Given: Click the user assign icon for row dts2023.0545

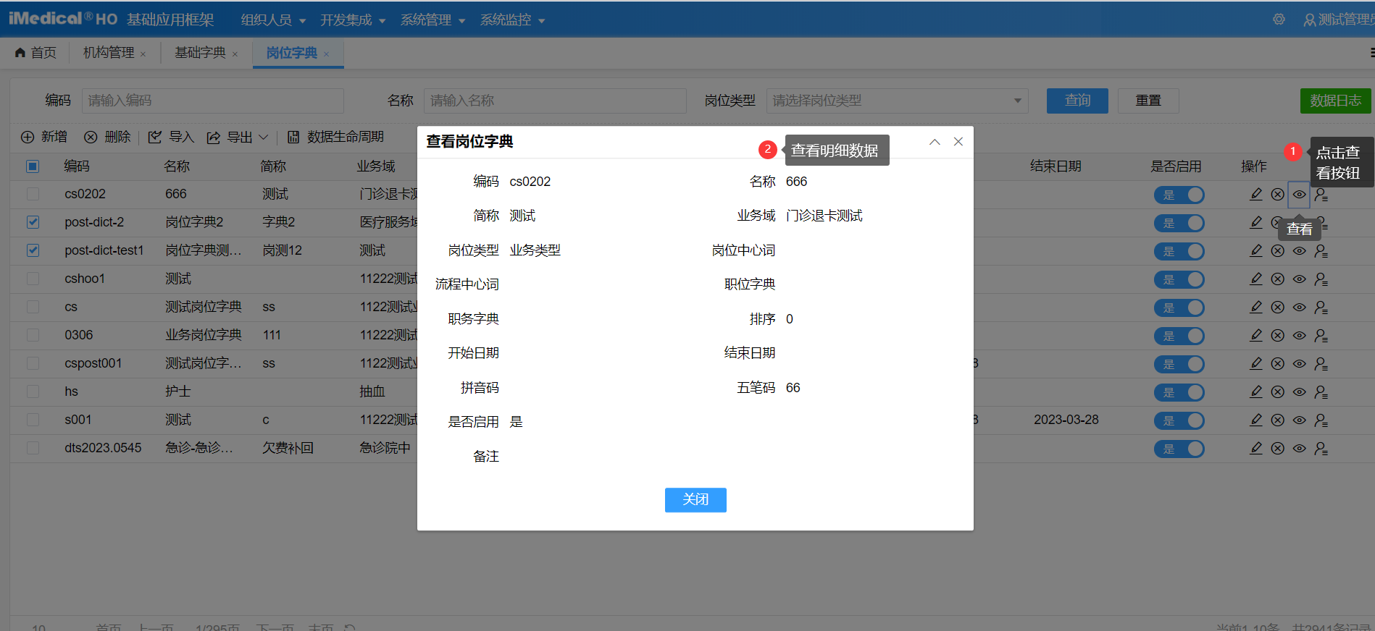Looking at the screenshot, I should [x=1321, y=448].
